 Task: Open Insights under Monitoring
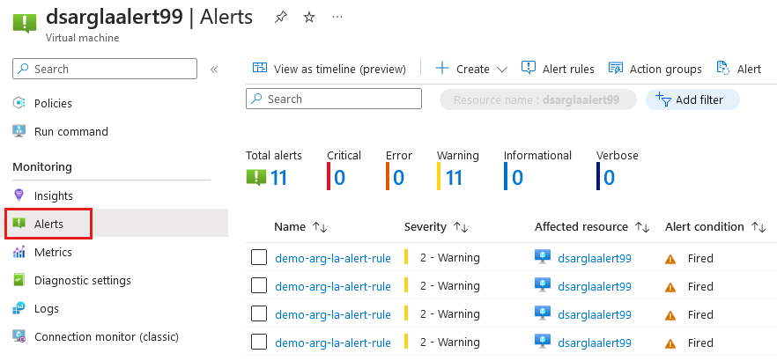(54, 196)
